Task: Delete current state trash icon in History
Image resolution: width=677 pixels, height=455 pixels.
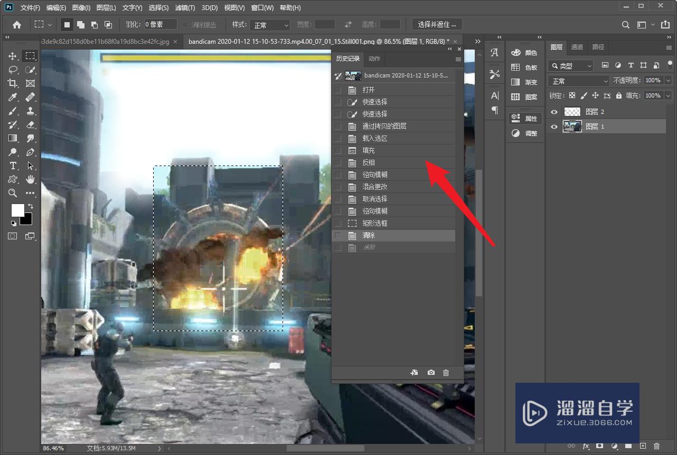Action: (x=446, y=373)
